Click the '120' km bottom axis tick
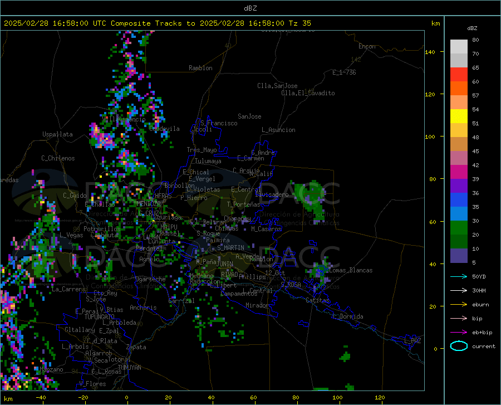This screenshot has width=501, height=405. 380,398
